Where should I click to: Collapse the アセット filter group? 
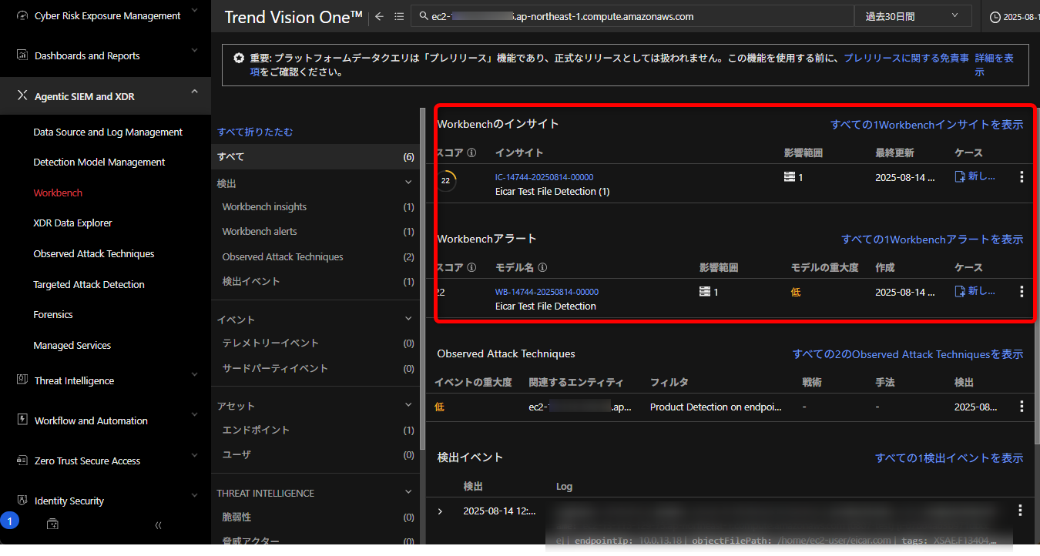[408, 404]
